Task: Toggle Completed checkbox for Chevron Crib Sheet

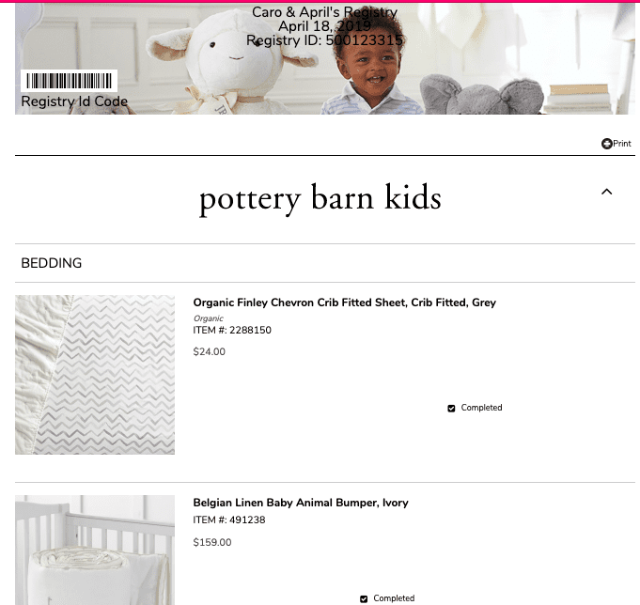Action: point(451,409)
